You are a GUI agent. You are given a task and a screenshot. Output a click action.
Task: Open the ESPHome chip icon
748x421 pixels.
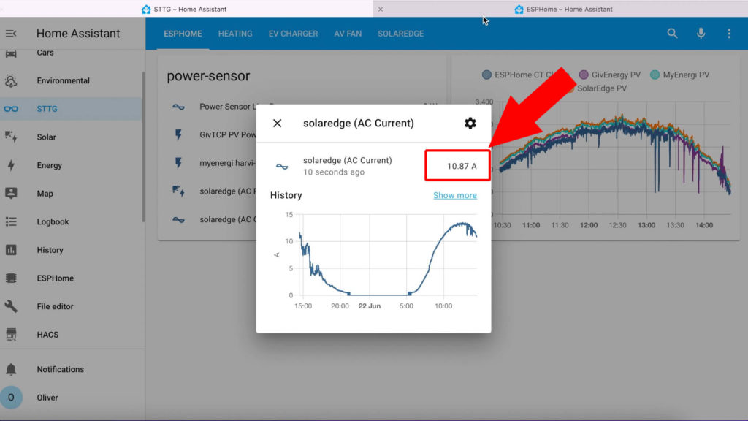click(11, 278)
